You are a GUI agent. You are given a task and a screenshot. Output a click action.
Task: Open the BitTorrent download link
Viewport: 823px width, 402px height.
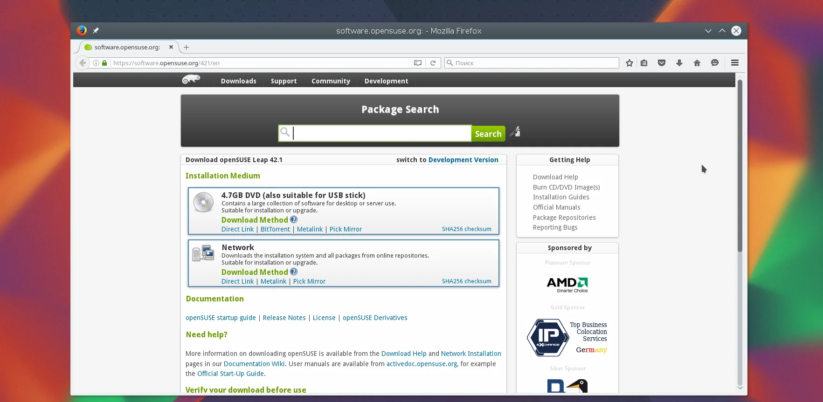275,229
